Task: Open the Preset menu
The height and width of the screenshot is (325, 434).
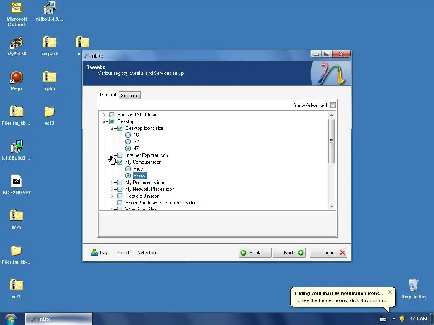Action: [x=123, y=253]
